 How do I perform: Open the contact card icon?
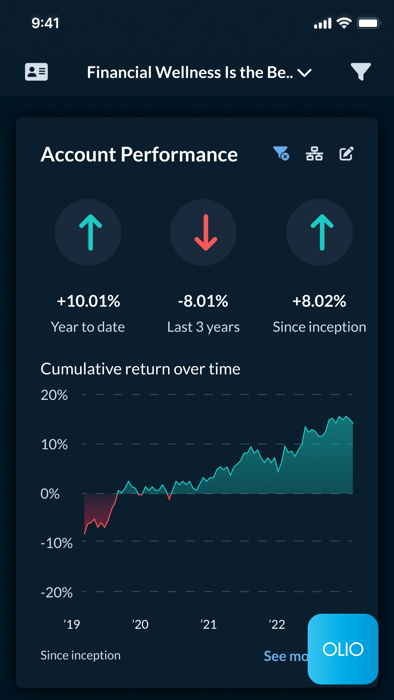36,72
